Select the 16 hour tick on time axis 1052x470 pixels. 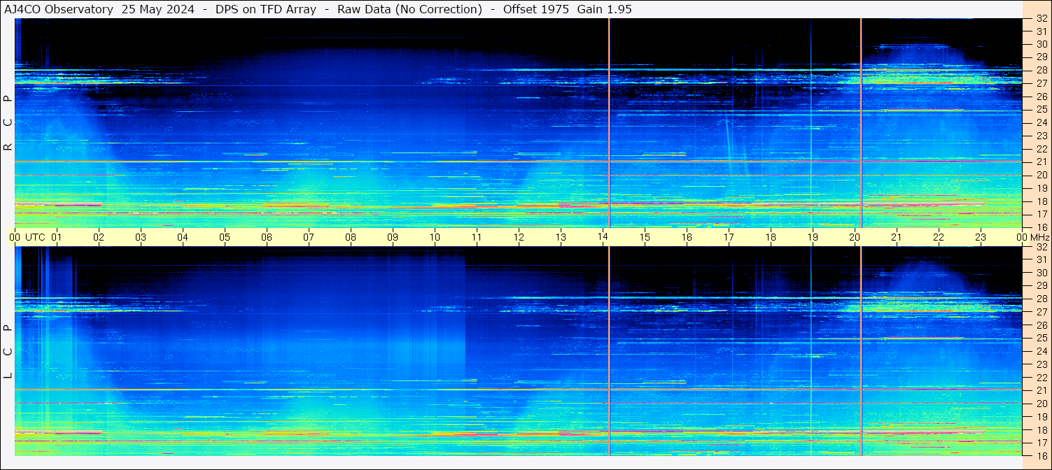(x=687, y=237)
